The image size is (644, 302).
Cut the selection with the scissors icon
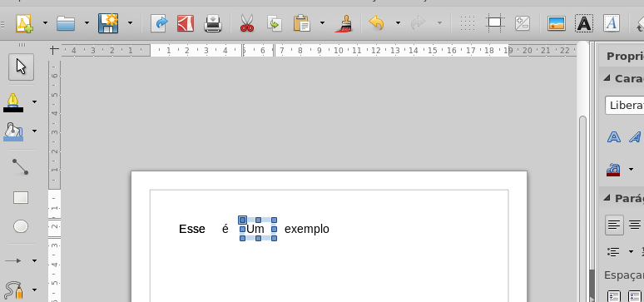click(x=247, y=23)
